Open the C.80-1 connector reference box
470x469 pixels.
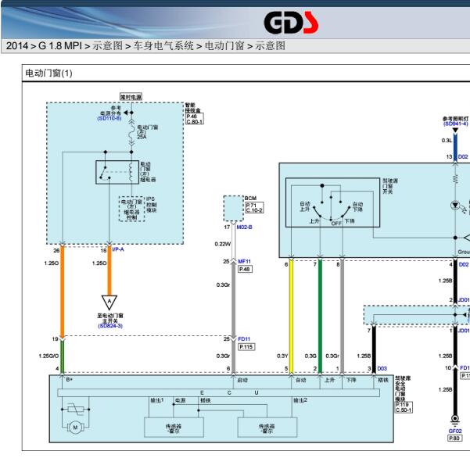(x=195, y=122)
